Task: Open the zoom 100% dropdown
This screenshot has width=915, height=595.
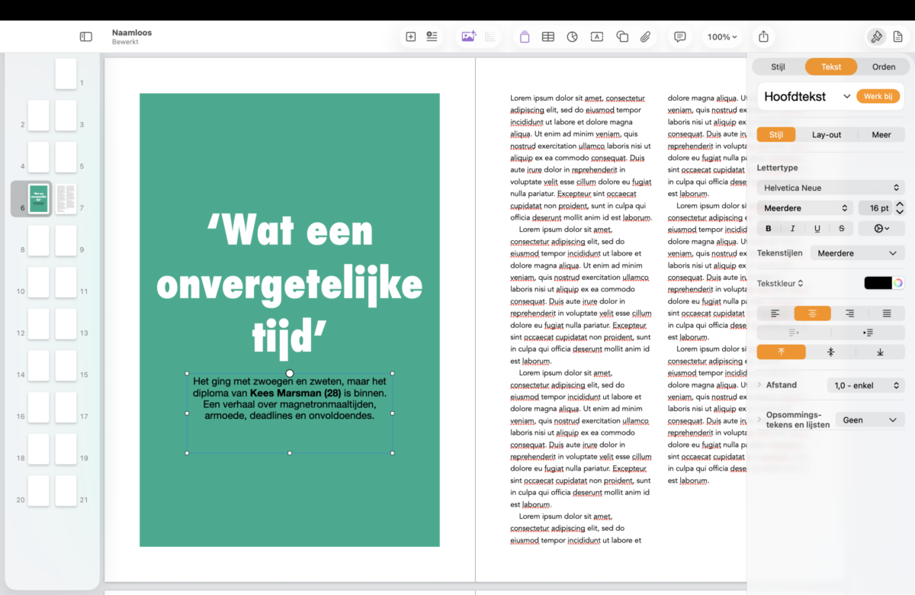Action: [722, 37]
